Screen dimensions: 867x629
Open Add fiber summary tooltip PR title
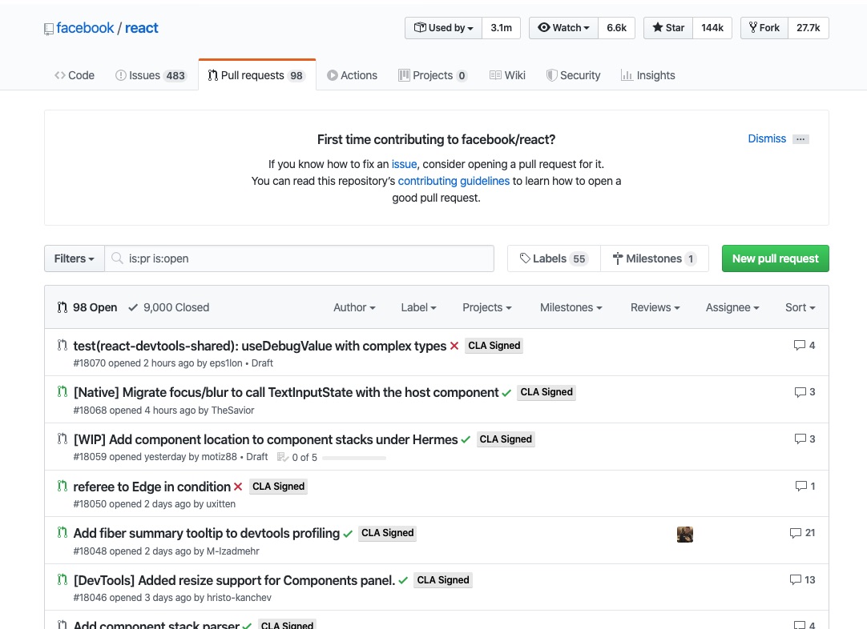(207, 534)
